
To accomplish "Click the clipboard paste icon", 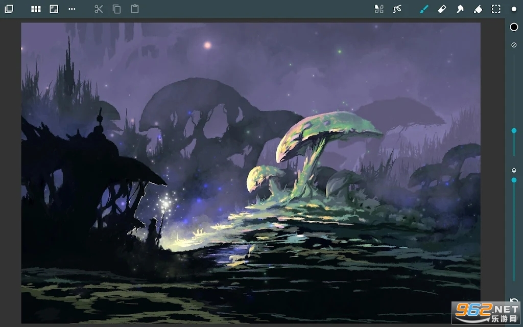I will click(135, 9).
